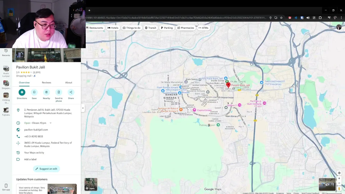Share this place icon
345x194 pixels.
pos(71,92)
